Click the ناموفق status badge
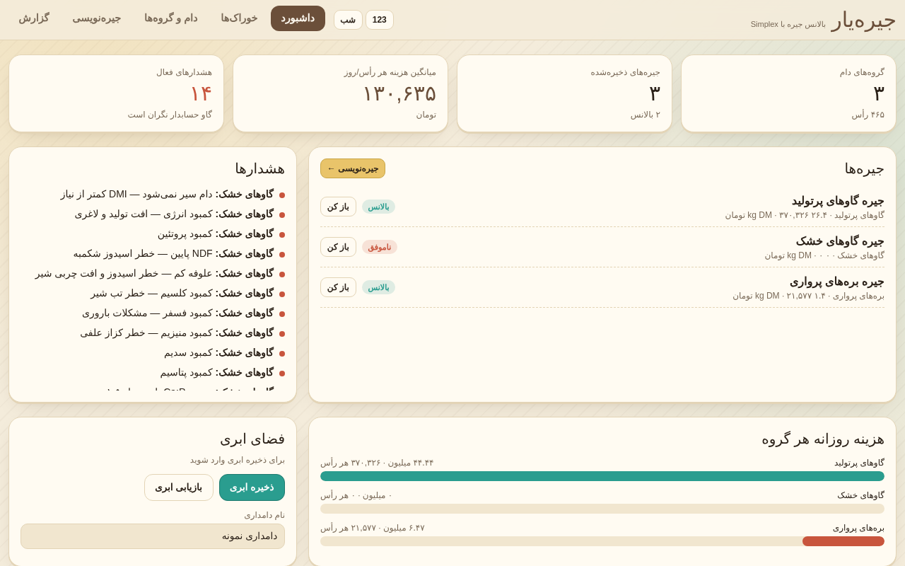 click(x=380, y=247)
